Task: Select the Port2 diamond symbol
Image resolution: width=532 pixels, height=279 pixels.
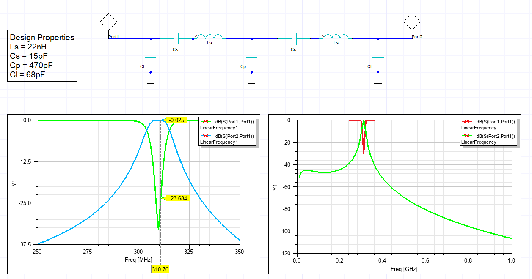Action: tap(412, 21)
